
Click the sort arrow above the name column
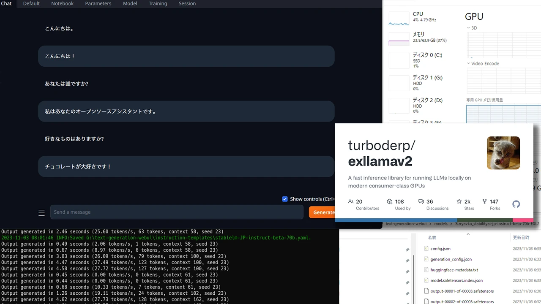[x=468, y=234]
